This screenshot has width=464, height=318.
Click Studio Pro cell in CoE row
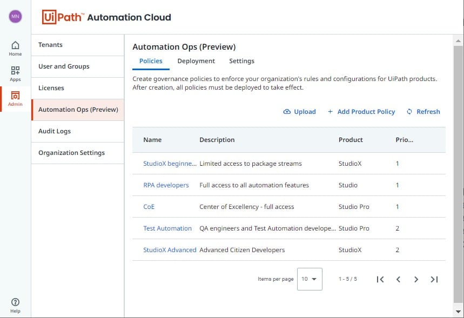pos(354,207)
